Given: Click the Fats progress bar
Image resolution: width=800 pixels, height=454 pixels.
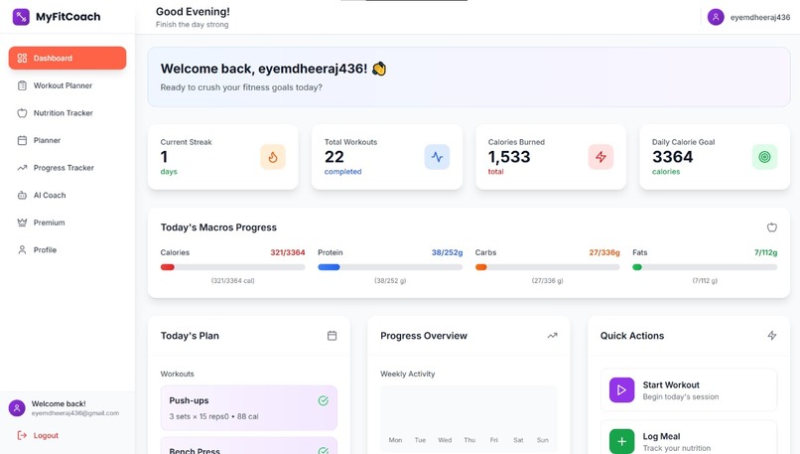Looking at the screenshot, I should pyautogui.click(x=705, y=267).
